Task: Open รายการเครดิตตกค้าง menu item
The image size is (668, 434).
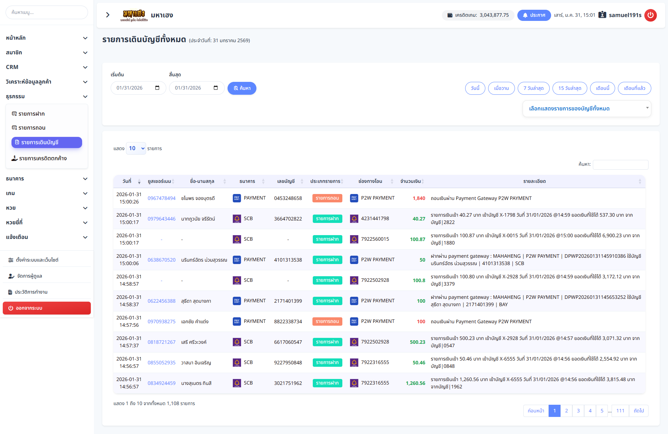Action: pyautogui.click(x=43, y=158)
